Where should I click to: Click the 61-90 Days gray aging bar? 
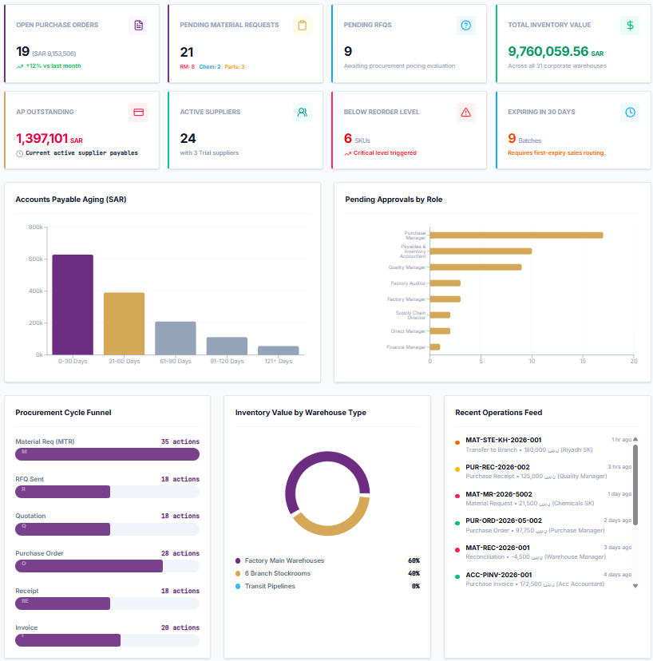tap(176, 338)
